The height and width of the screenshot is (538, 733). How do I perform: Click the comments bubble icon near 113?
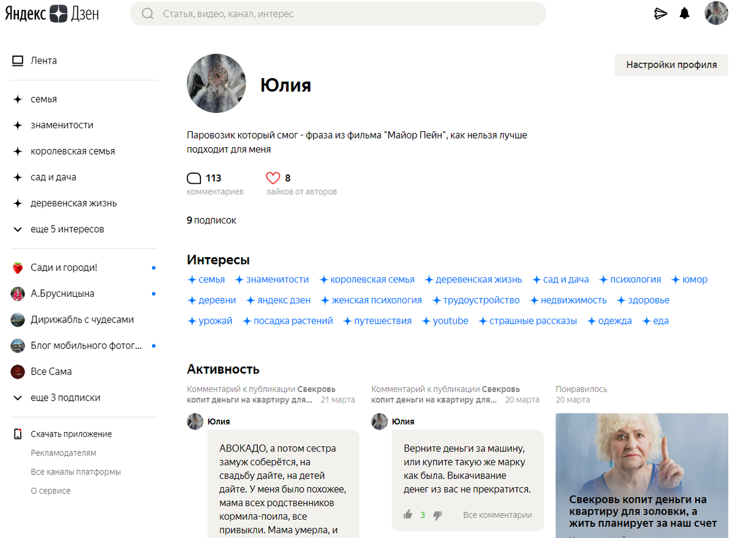[x=194, y=178]
